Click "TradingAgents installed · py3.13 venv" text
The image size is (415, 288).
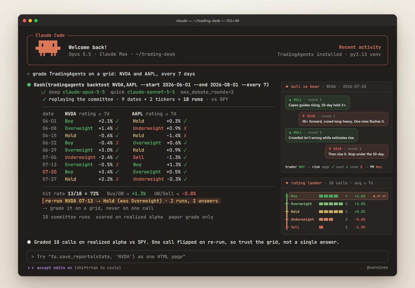pyautogui.click(x=329, y=54)
